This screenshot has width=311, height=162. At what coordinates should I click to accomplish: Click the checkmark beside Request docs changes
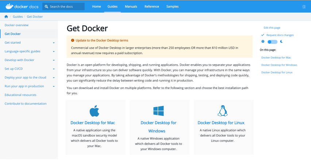pos(262,35)
